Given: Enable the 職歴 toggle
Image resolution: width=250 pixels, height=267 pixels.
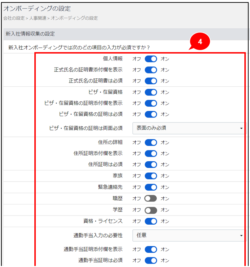Looking at the screenshot, I should (x=151, y=198).
